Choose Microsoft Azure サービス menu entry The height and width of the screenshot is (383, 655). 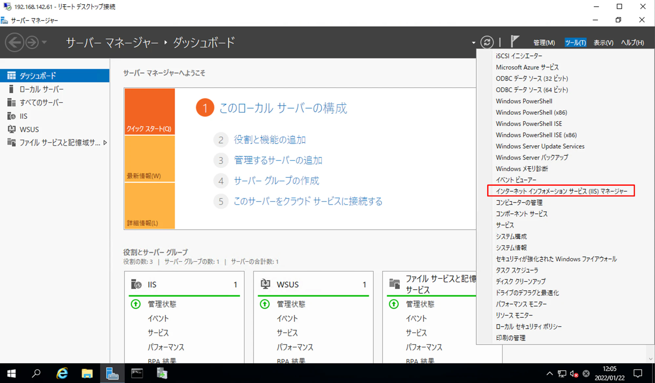(x=527, y=67)
